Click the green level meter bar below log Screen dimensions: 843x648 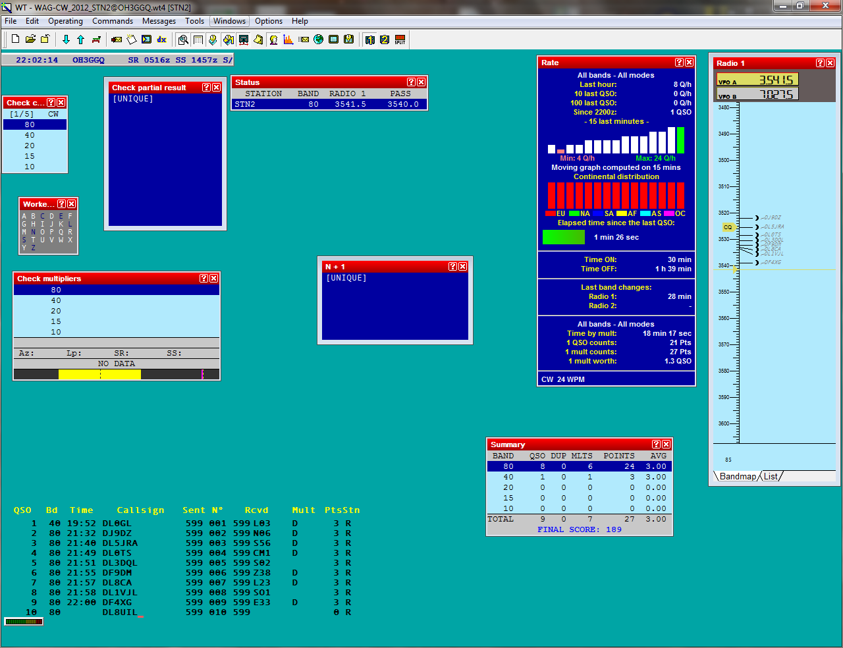tap(24, 621)
